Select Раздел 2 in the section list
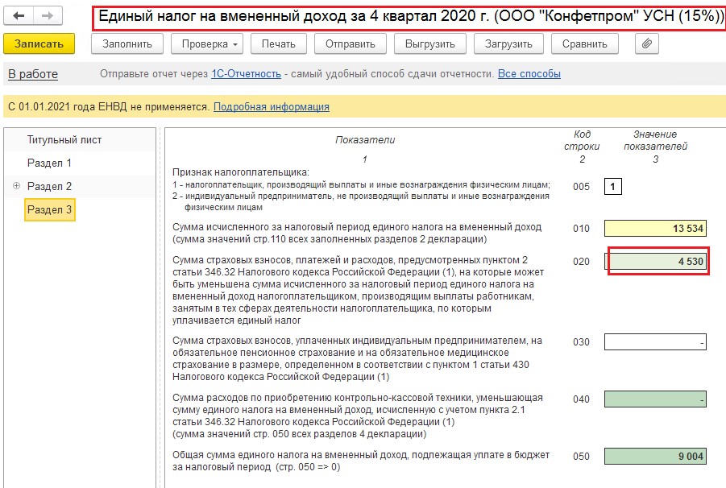The width and height of the screenshot is (726, 488). coord(49,186)
